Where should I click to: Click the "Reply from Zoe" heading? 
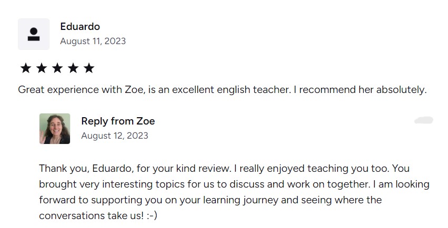click(118, 121)
